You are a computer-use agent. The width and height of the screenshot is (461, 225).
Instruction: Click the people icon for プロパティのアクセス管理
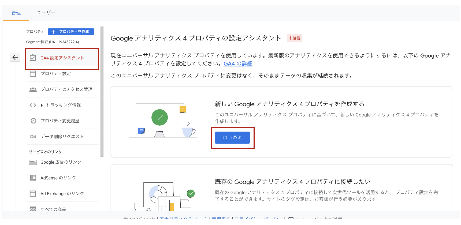click(33, 89)
